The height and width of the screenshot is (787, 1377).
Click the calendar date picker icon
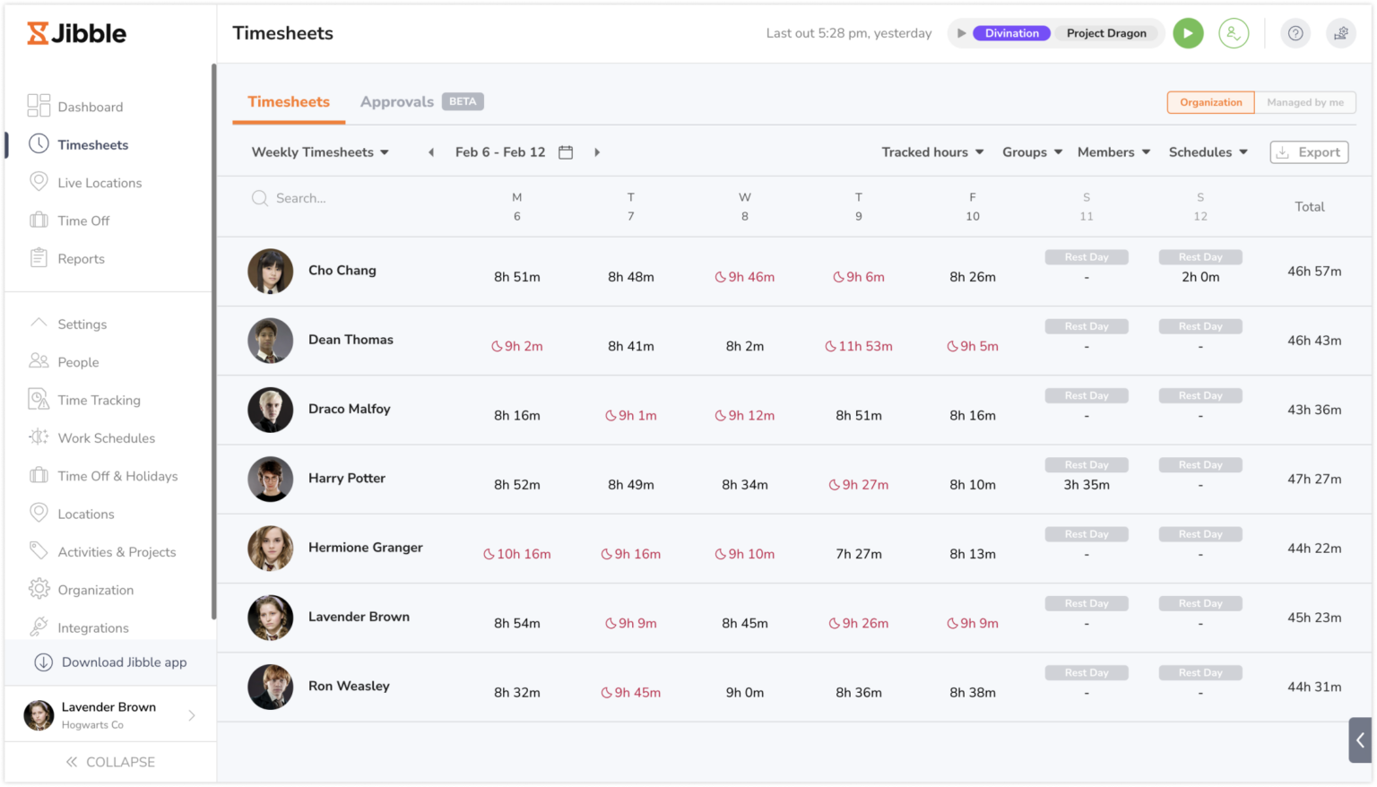click(566, 152)
